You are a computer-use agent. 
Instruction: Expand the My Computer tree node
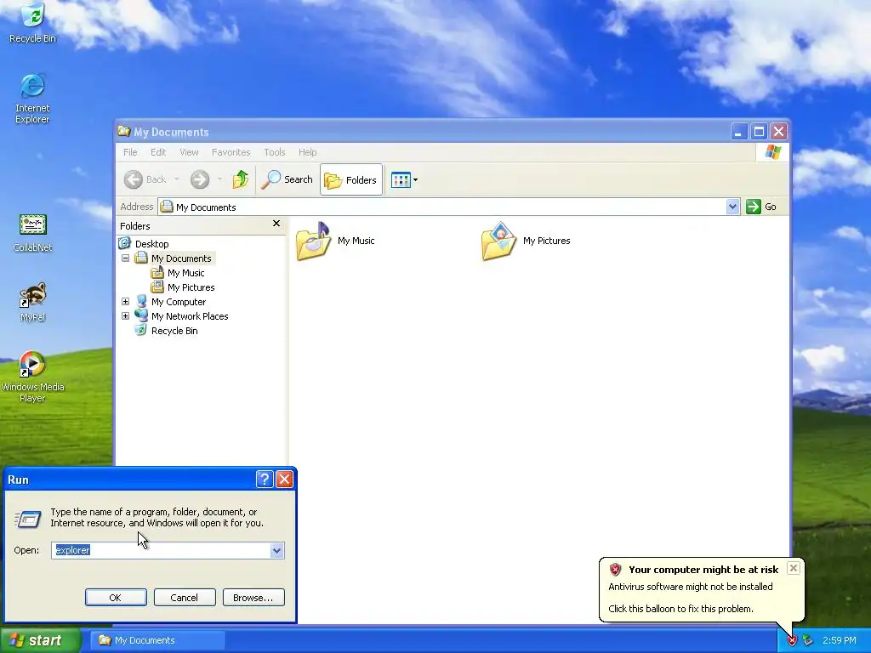tap(126, 302)
